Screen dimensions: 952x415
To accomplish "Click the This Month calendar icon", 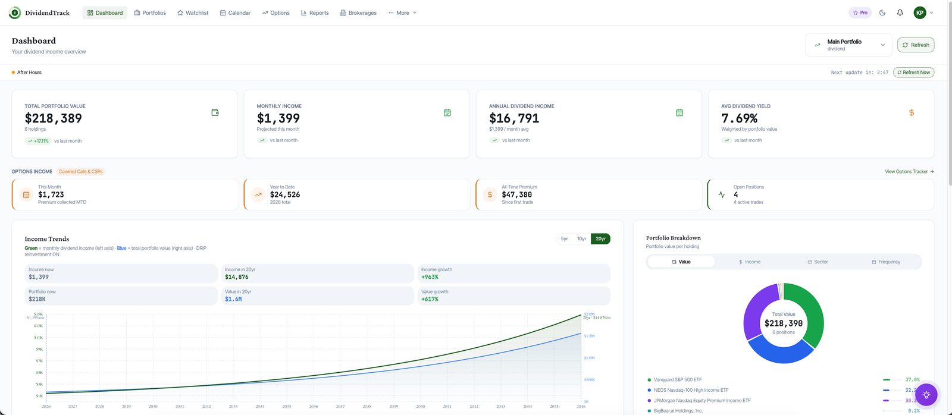I will [x=26, y=194].
